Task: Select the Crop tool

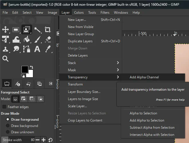Action: pos(48,29)
